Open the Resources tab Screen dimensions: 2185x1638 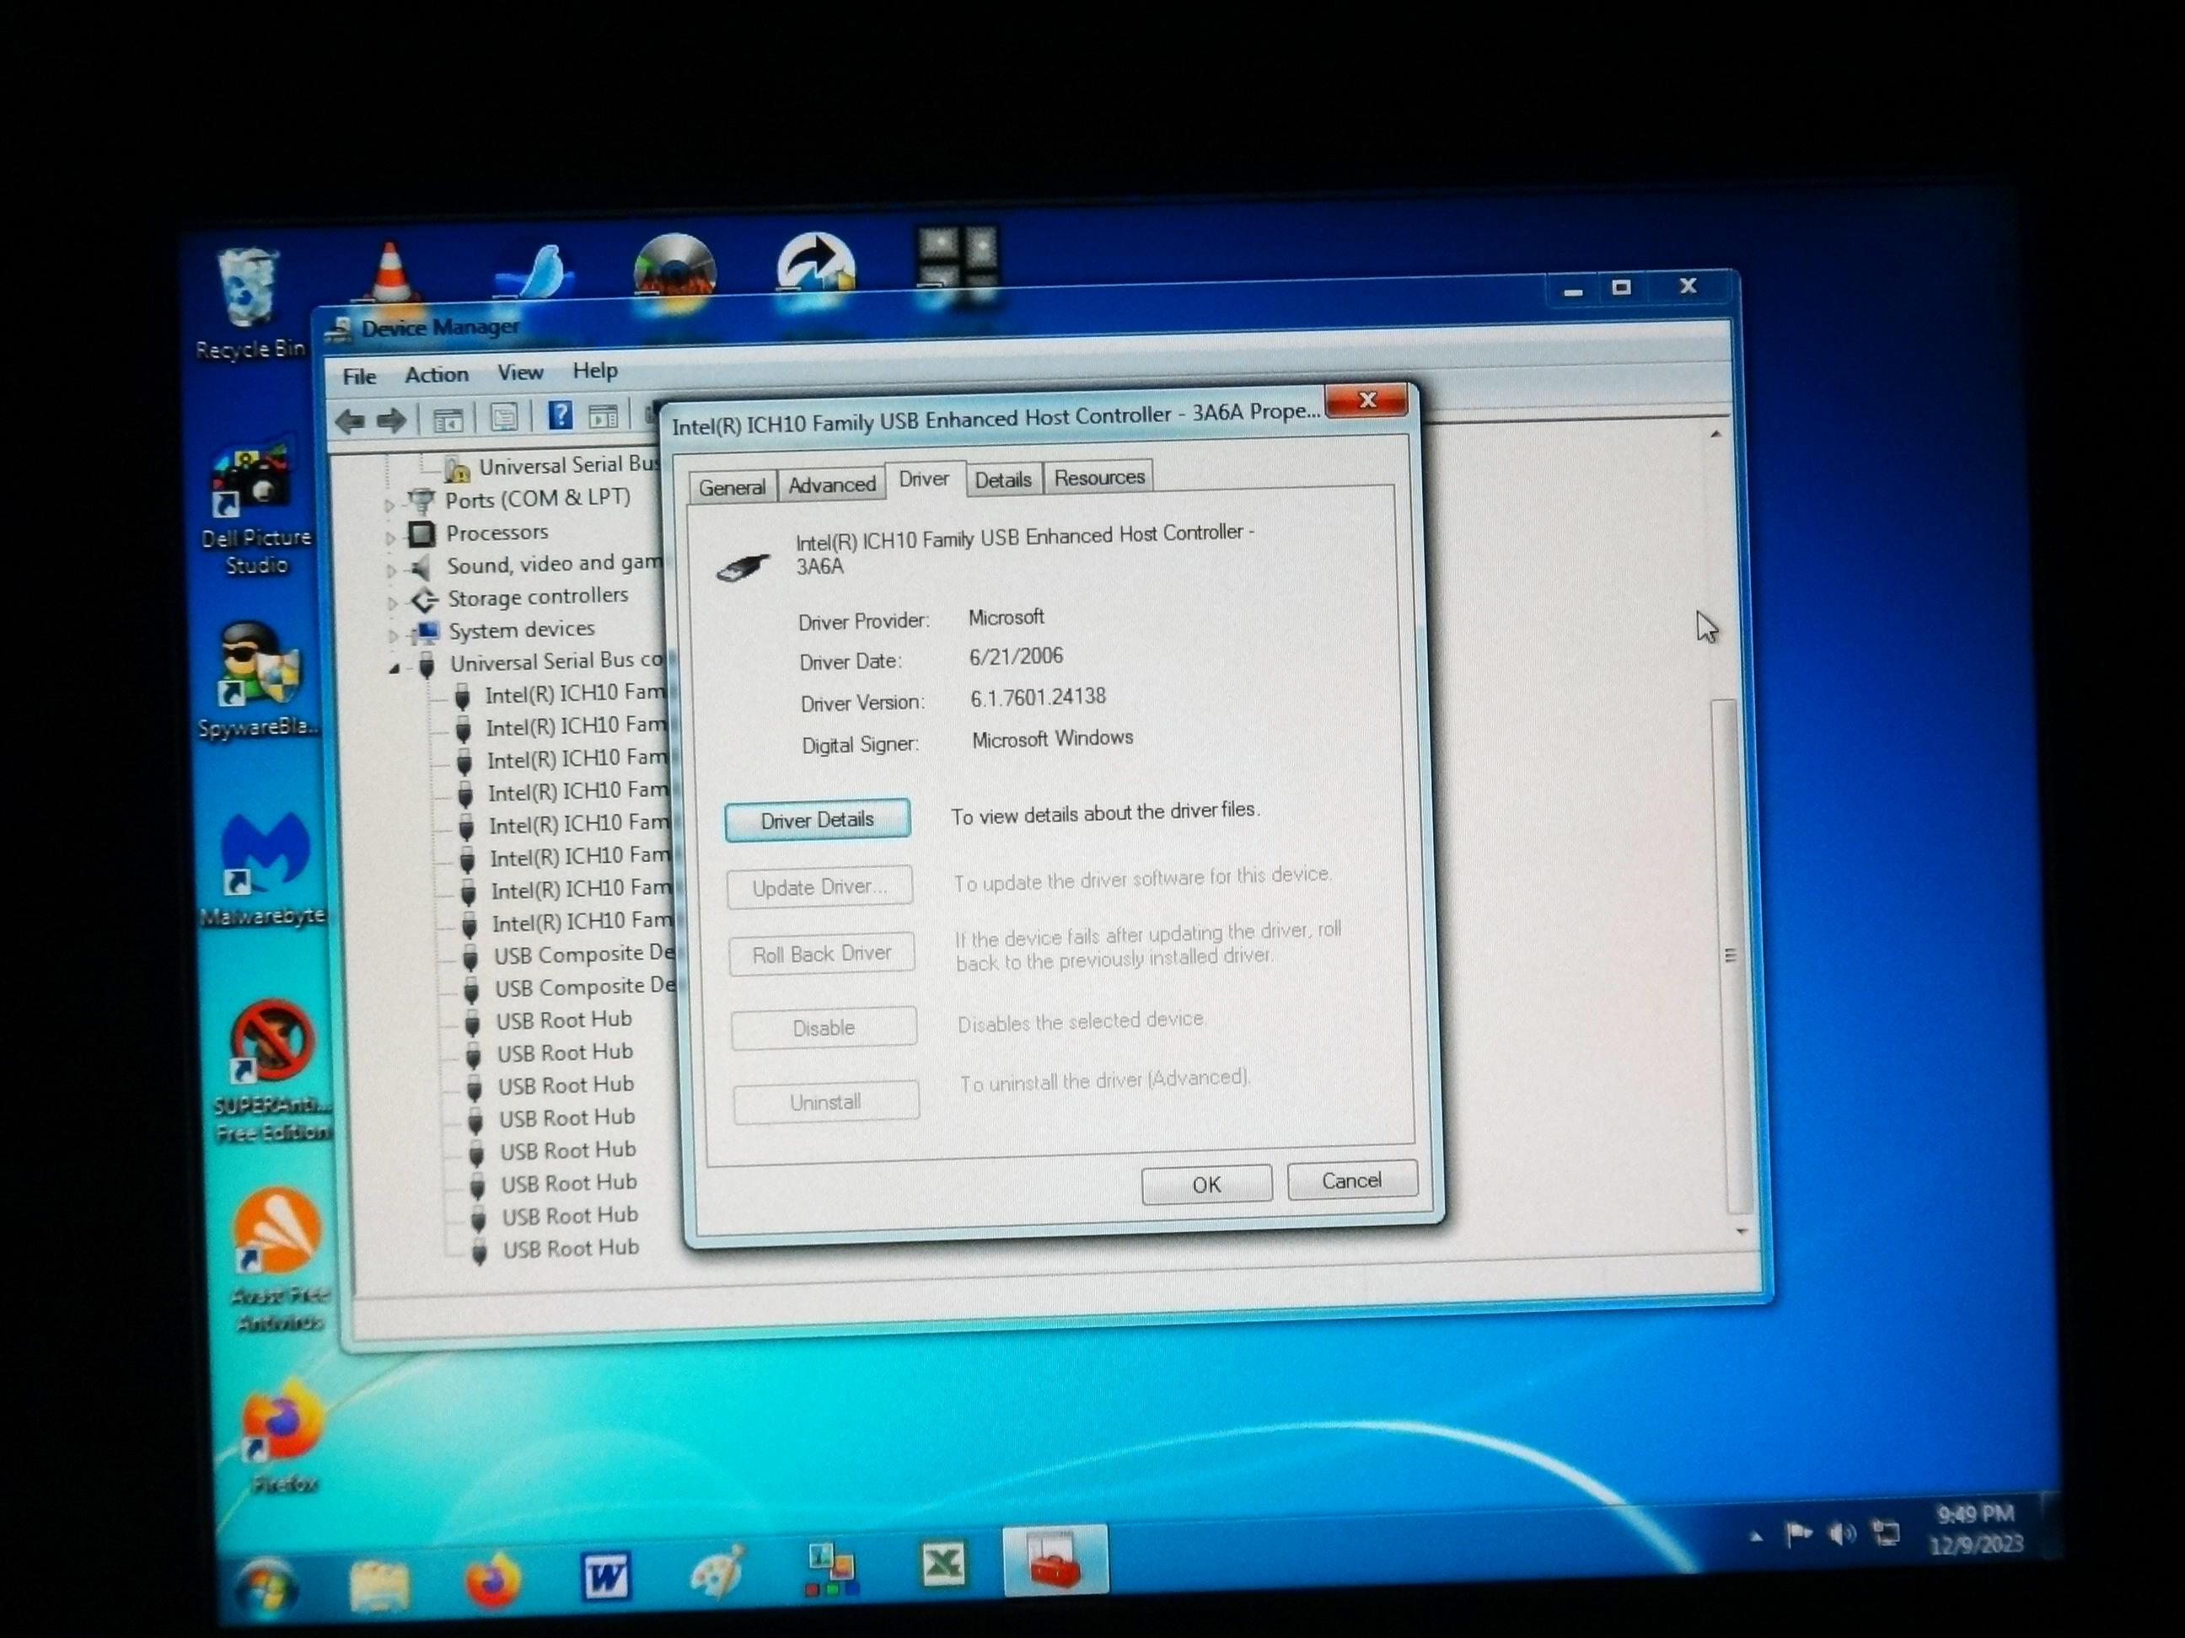pyautogui.click(x=1098, y=478)
